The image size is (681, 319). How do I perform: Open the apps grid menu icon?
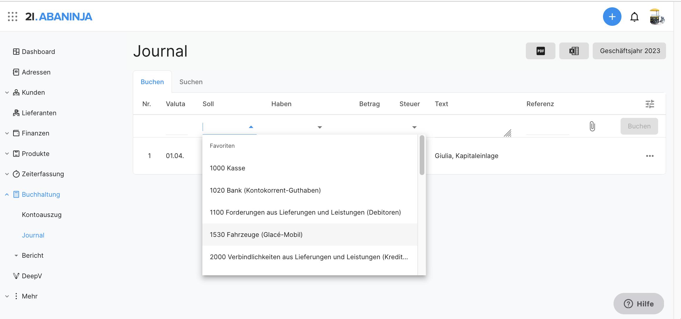tap(13, 16)
